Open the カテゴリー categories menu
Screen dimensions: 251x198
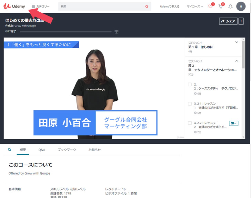pyautogui.click(x=41, y=7)
